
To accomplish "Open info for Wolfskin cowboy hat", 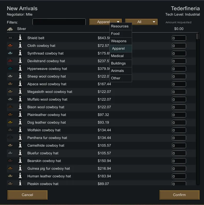I will 20,130.
